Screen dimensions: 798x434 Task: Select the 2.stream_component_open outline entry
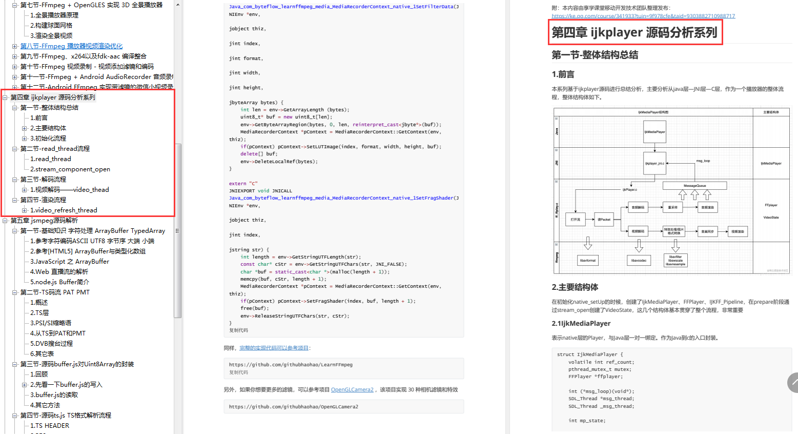click(70, 169)
